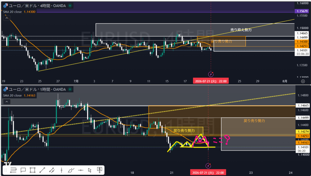Grab the favorites toolbar drag handle
This screenshot has width=311, height=176.
[6, 170]
